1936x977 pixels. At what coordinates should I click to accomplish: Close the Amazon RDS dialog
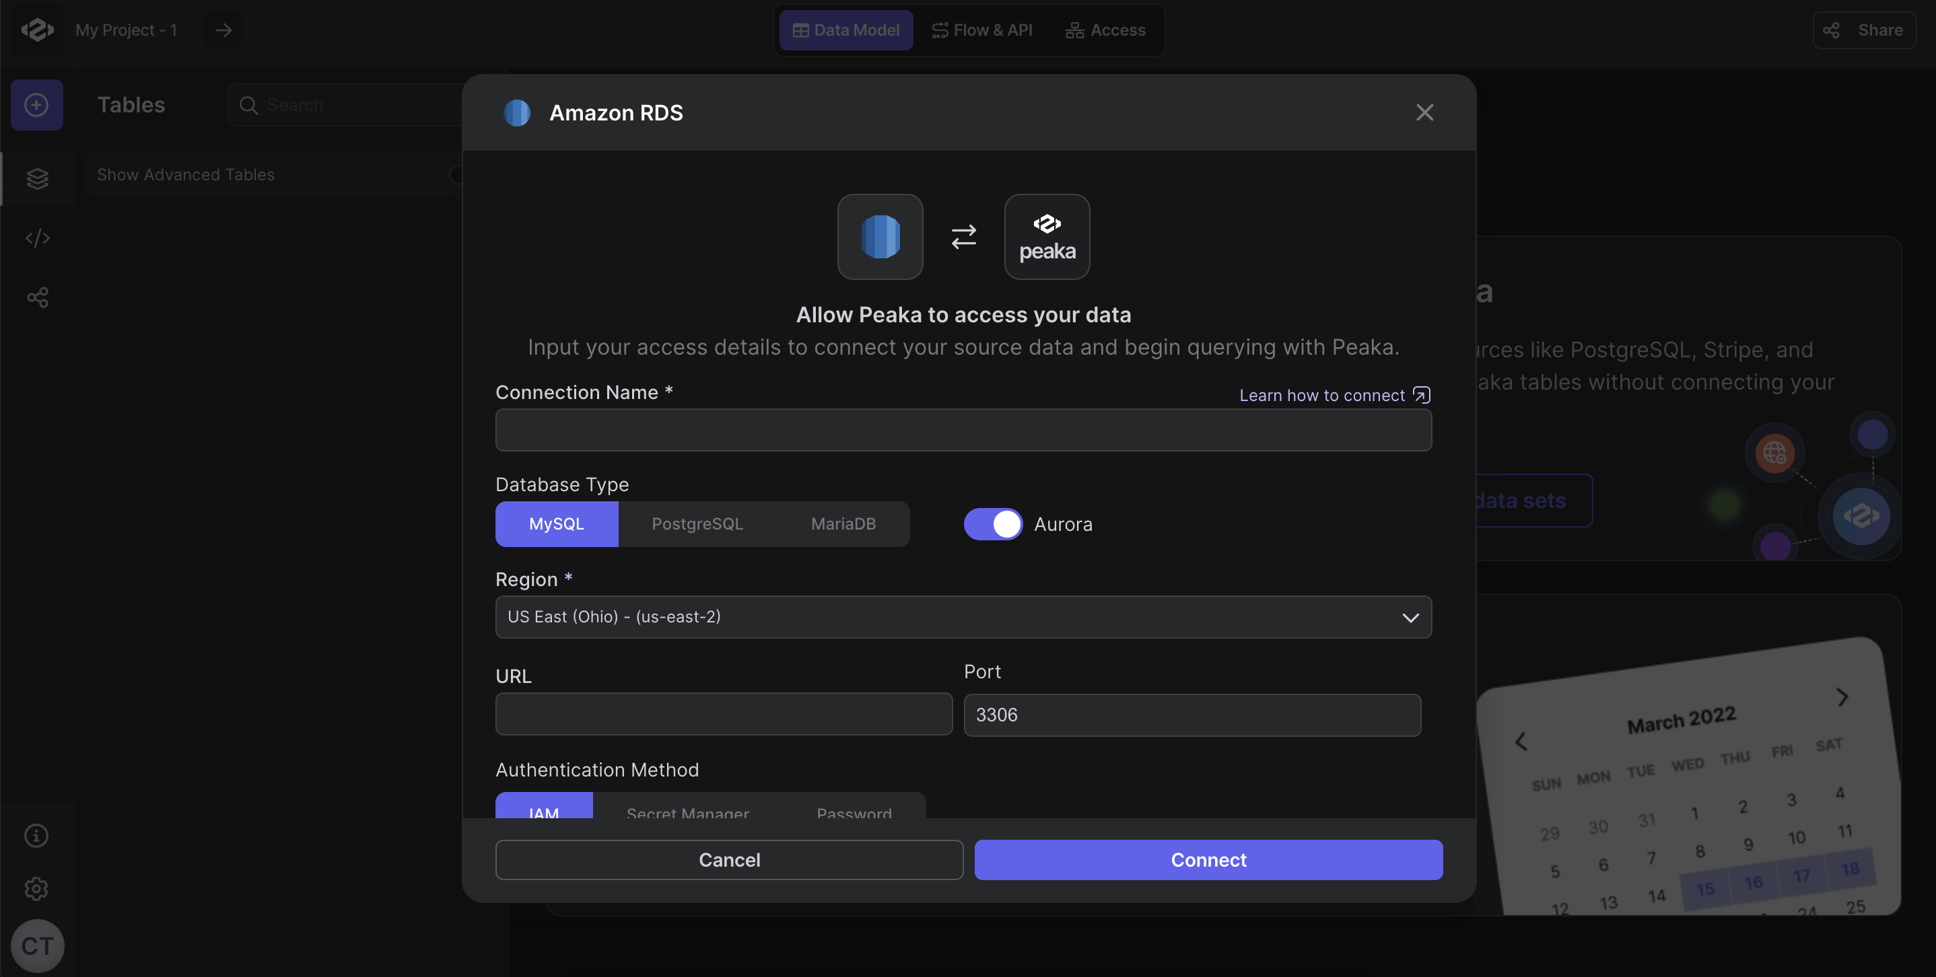coord(1424,112)
